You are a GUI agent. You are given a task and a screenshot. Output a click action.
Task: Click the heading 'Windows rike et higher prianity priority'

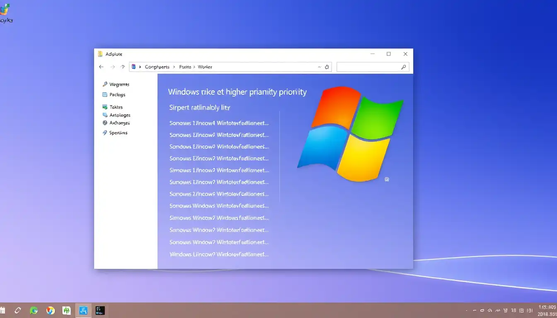pos(237,92)
